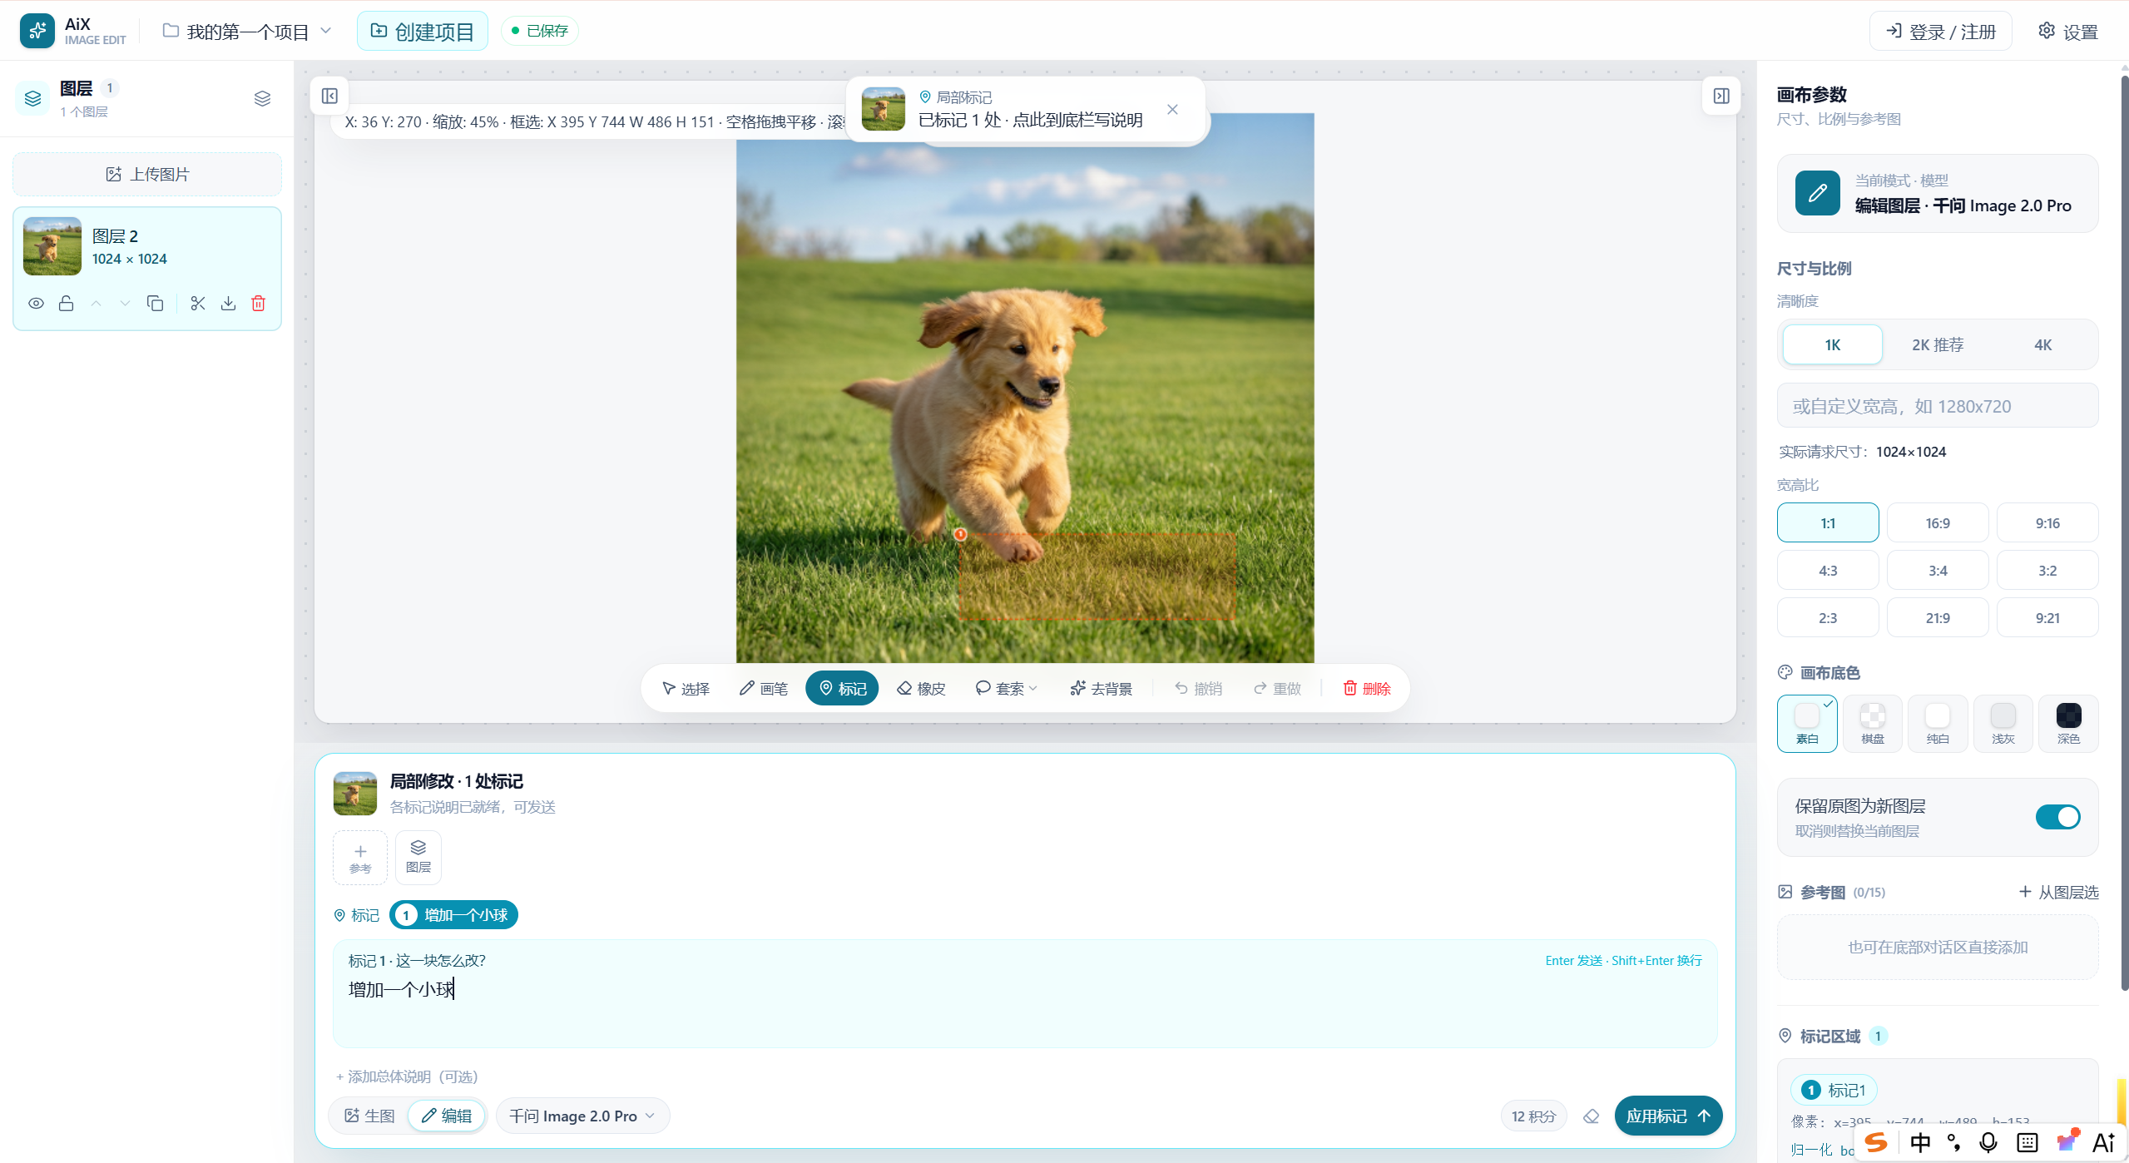Click the 上传图片 upload button
The image size is (2129, 1163).
click(147, 175)
